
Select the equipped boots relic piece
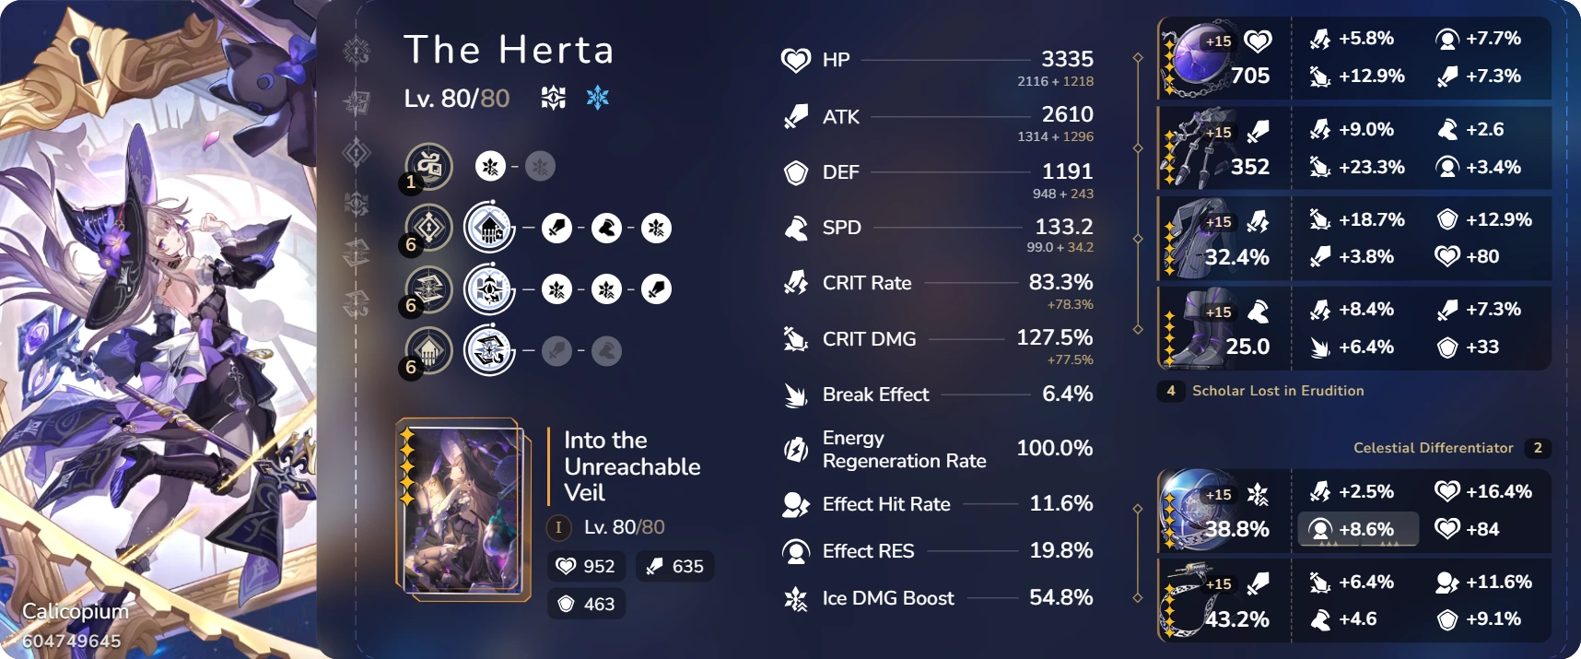1223,327
